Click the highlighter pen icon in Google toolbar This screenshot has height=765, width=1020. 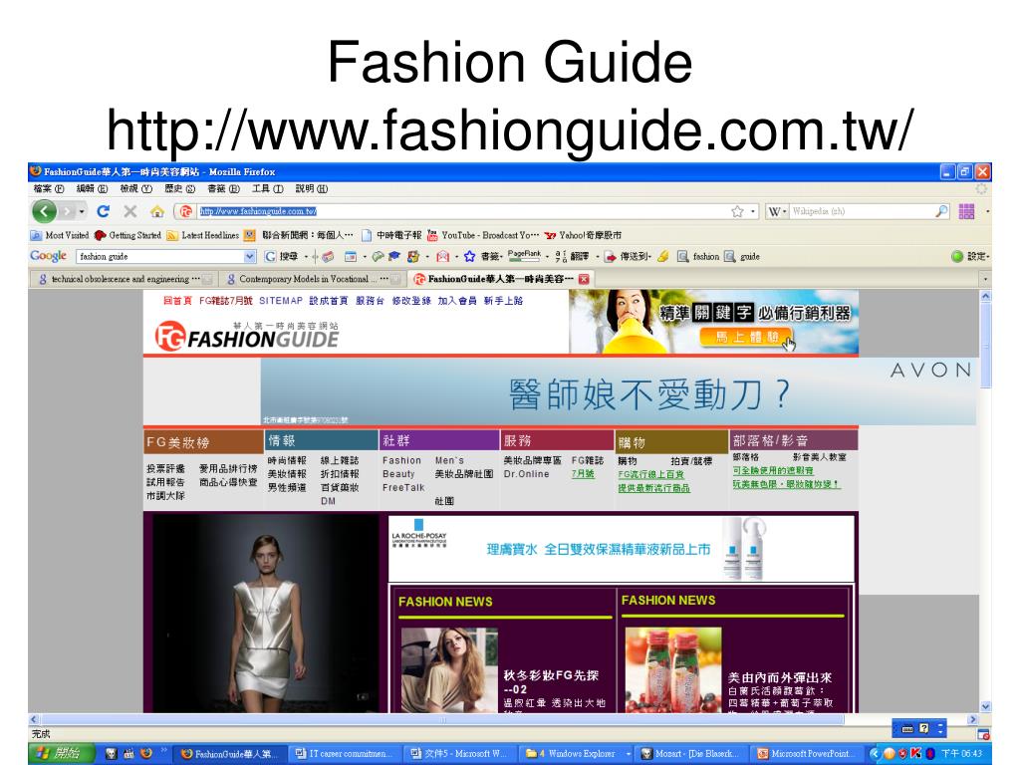coord(662,256)
